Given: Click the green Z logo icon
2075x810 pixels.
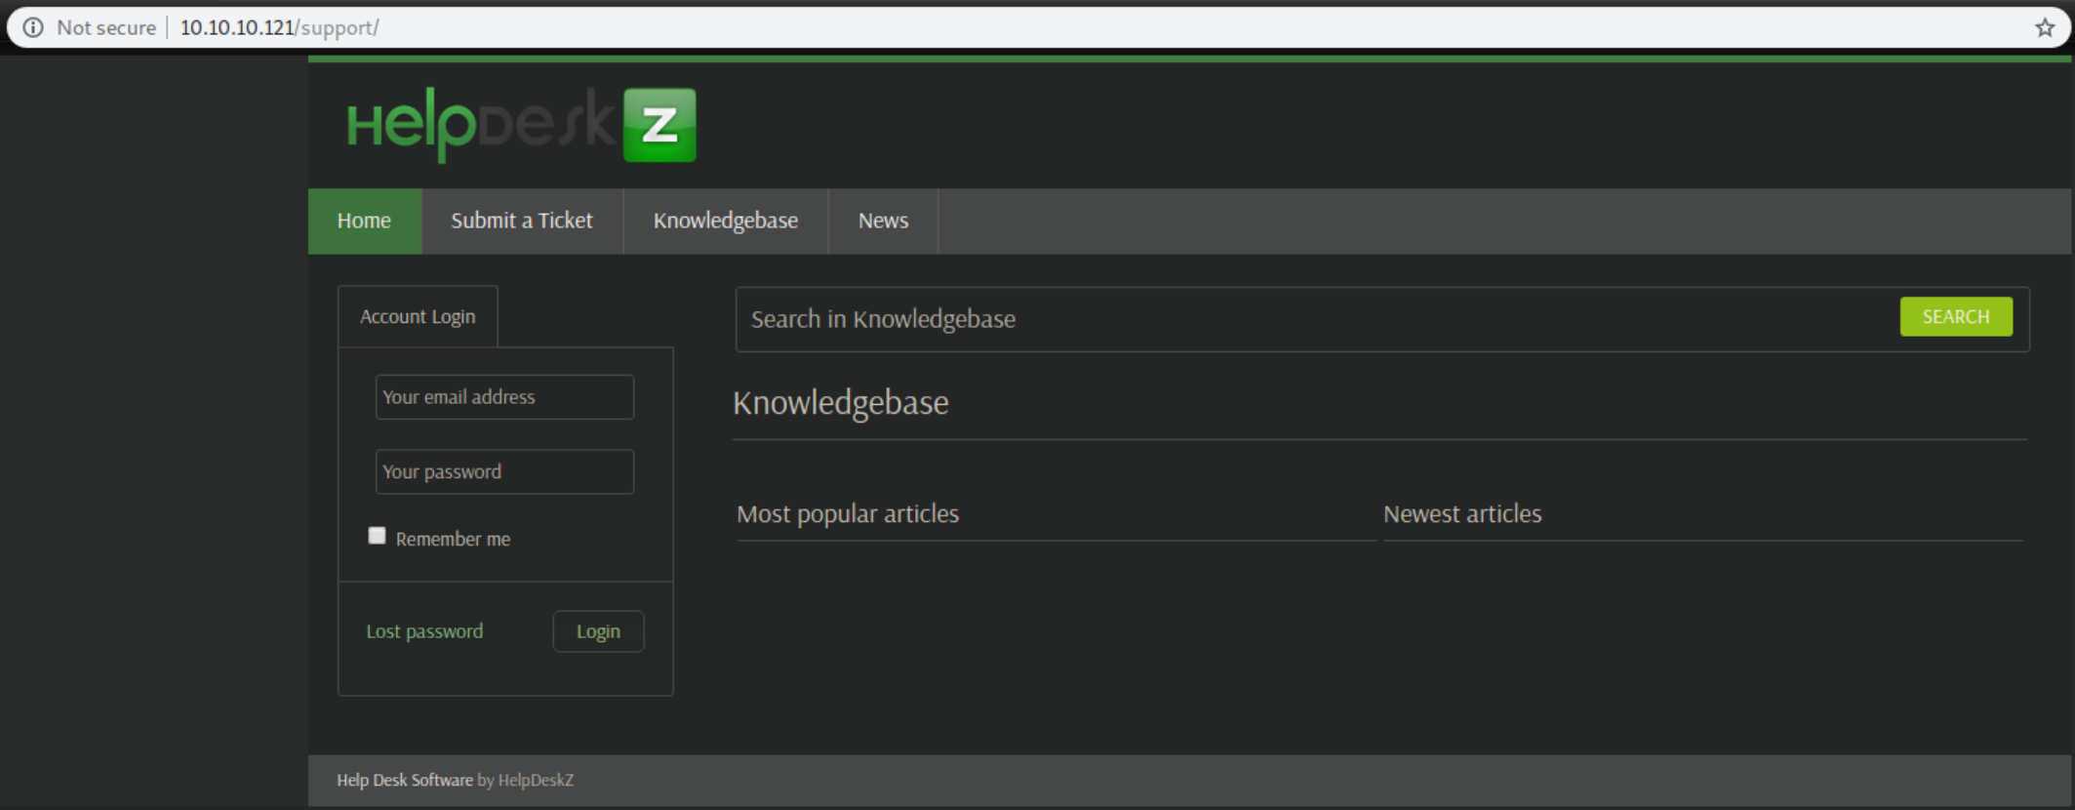Looking at the screenshot, I should pos(659,125).
